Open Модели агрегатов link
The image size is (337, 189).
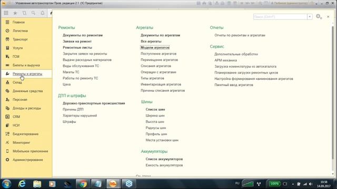[155, 47]
